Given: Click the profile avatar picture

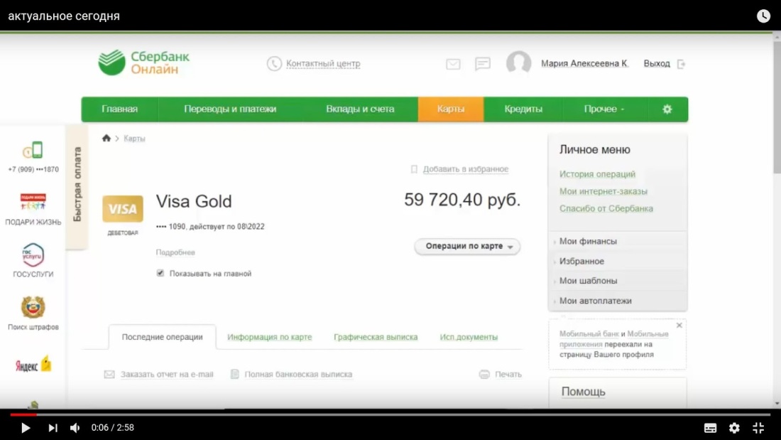Looking at the screenshot, I should 519,63.
